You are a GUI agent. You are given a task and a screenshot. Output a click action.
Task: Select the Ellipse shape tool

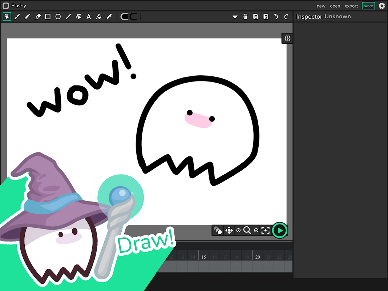pyautogui.click(x=58, y=17)
